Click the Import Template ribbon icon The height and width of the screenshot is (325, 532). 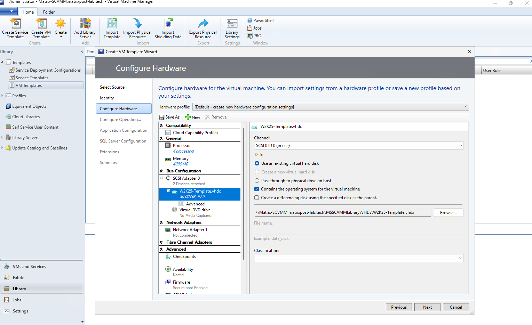tap(112, 24)
